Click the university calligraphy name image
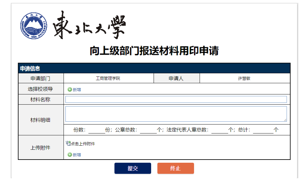 pos(89,26)
